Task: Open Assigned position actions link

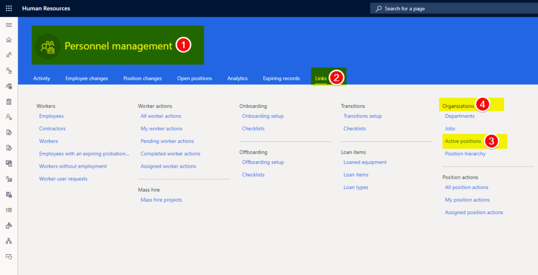Action: [x=474, y=212]
